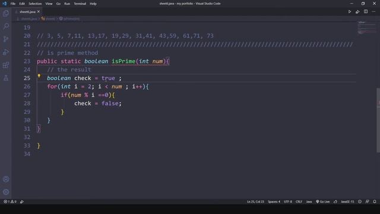Open the Run and Debug view
Viewport: 380px width, 214px height.
pyautogui.click(x=6, y=52)
